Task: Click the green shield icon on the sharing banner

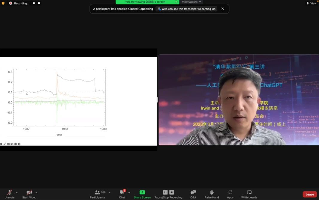Action: pyautogui.click(x=176, y=2)
